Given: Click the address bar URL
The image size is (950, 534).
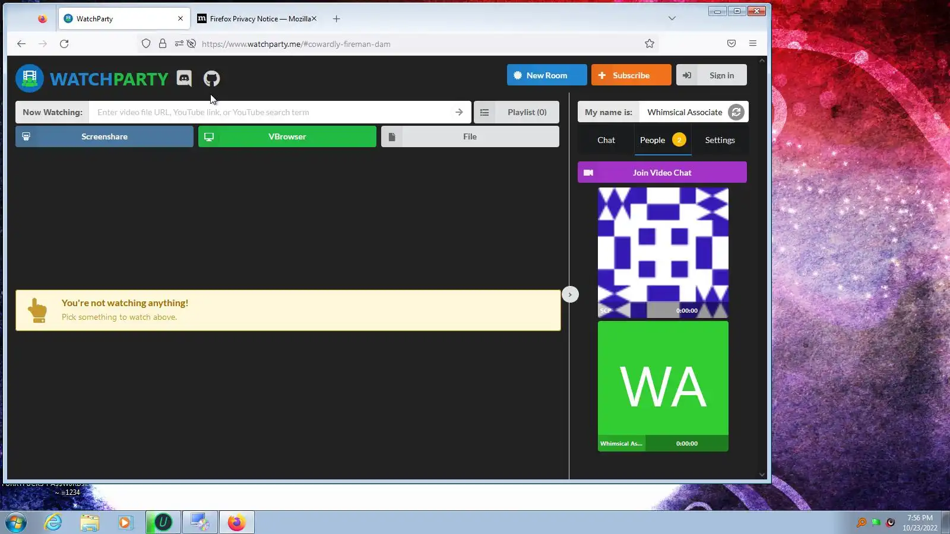Looking at the screenshot, I should [296, 44].
